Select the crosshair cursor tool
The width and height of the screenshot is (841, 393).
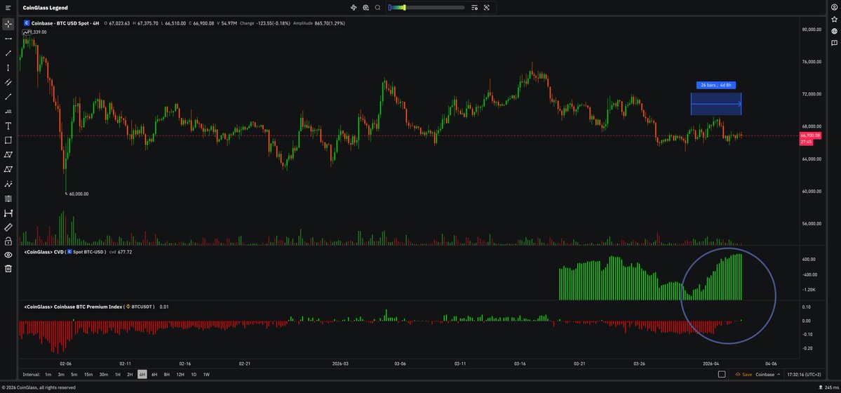pos(8,24)
